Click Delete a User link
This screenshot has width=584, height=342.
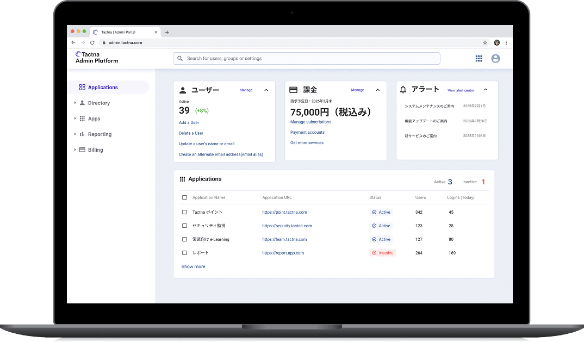pyautogui.click(x=191, y=133)
